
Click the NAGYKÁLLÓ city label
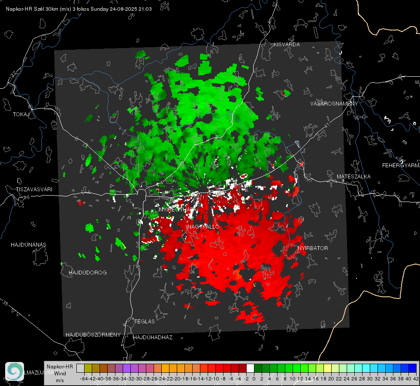coord(203,227)
